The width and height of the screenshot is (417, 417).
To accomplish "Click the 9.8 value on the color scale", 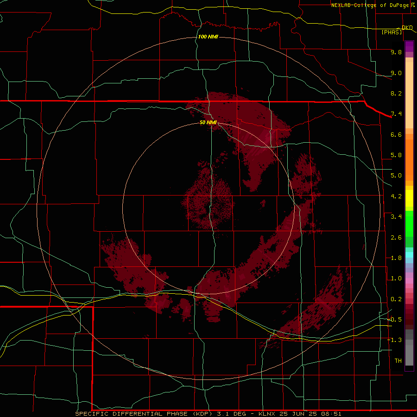I will click(396, 52).
